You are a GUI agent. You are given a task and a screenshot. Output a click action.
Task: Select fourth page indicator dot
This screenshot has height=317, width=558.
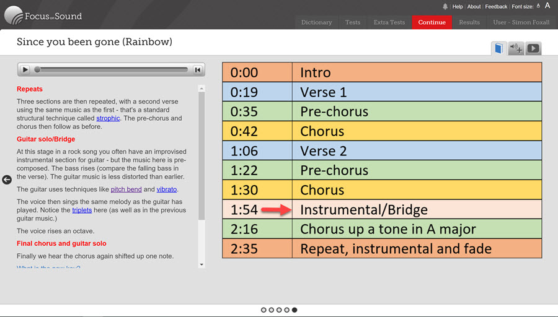tap(287, 310)
